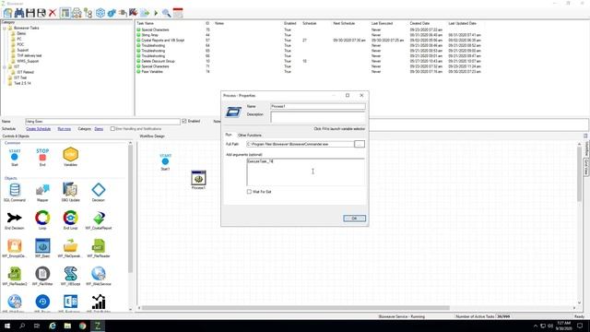Viewport: 590px width, 332px height.
Task: Select the Variables hexagon object
Action: click(70, 157)
